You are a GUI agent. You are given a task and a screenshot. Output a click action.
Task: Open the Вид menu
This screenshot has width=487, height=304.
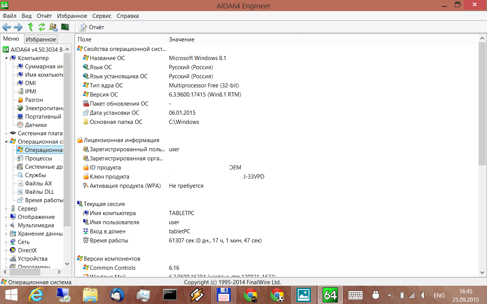(27, 16)
